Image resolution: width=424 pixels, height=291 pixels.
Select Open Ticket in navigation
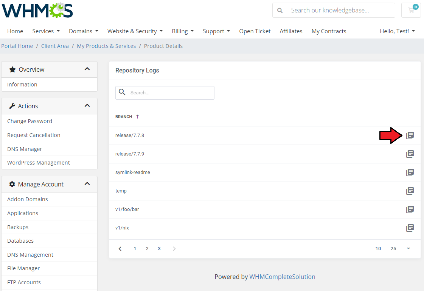coord(255,31)
